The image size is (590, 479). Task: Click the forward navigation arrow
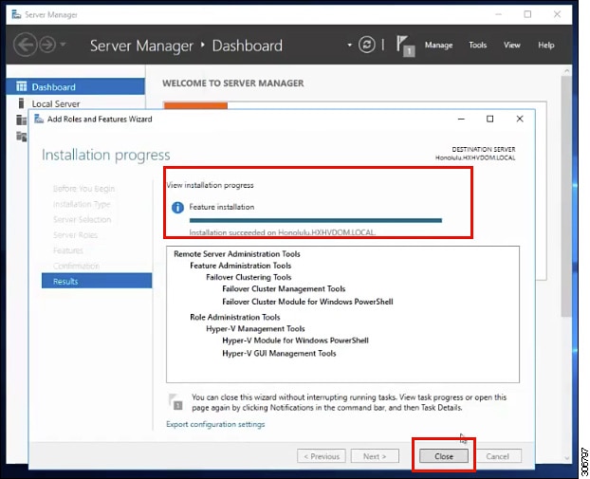(x=46, y=45)
